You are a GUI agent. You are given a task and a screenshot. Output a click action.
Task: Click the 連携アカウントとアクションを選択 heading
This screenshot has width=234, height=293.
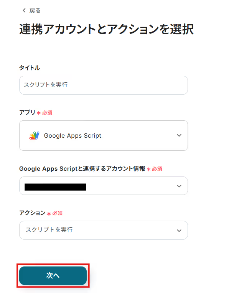[106, 30]
